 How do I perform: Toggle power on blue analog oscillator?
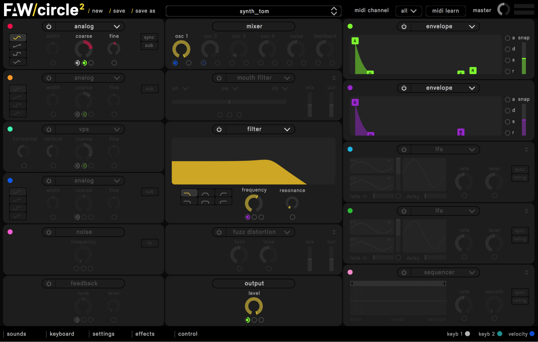point(49,181)
